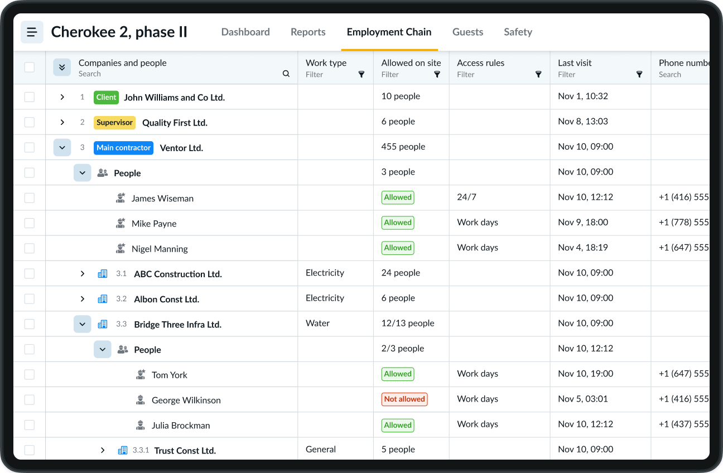Open the Allowed on site filter funnel
This screenshot has width=723, height=473.
pos(437,74)
